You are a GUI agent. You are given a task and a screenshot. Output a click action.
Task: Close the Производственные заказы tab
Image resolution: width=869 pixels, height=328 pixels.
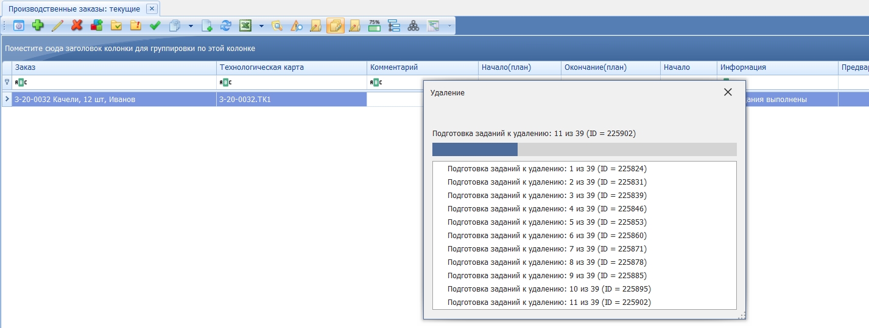(x=152, y=9)
